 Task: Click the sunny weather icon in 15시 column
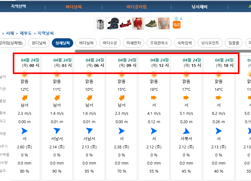pyautogui.click(x=186, y=75)
